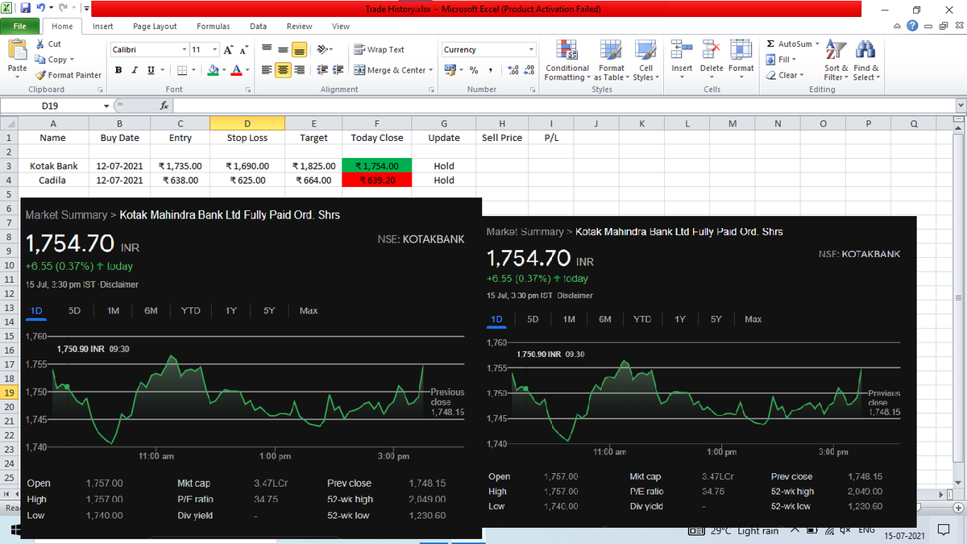This screenshot has height=544, width=967.
Task: Toggle Bold formatting
Action: click(118, 70)
